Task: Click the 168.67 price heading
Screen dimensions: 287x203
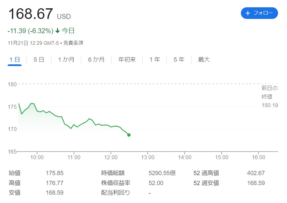Action: tap(31, 14)
